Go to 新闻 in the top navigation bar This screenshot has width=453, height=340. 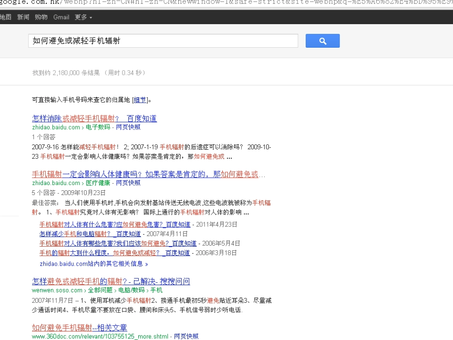coord(23,17)
